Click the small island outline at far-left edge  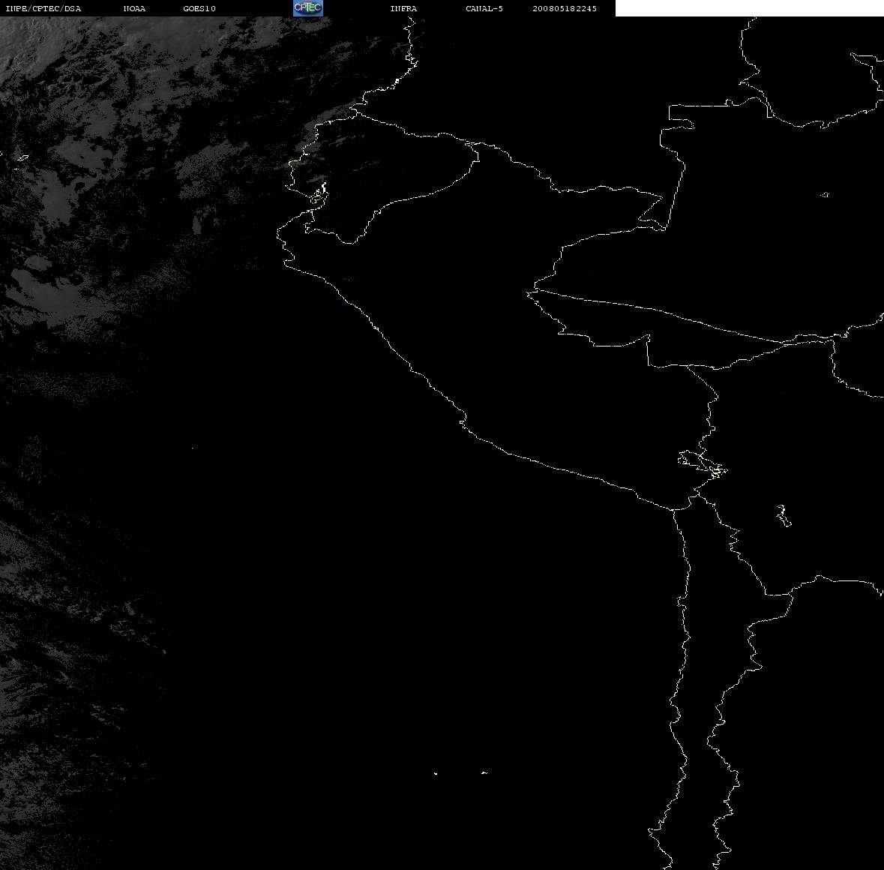point(22,157)
